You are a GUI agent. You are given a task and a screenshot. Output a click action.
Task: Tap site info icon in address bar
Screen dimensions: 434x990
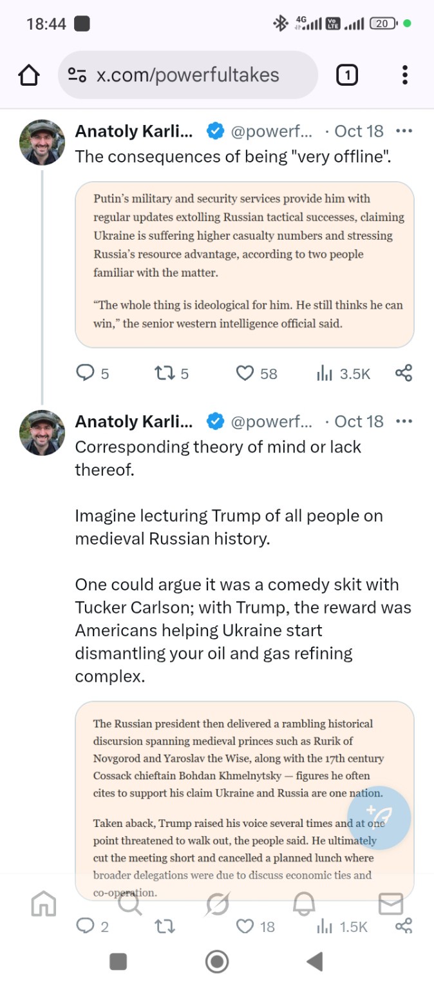coord(77,75)
